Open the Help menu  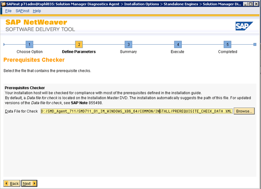pos(37,11)
